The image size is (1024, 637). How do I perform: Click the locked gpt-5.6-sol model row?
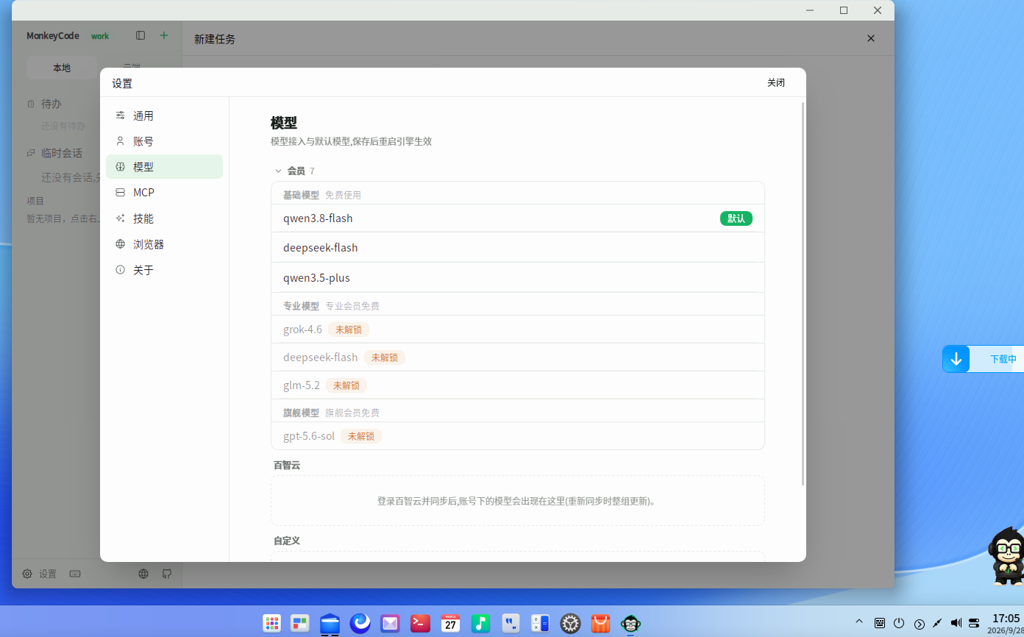(517, 436)
